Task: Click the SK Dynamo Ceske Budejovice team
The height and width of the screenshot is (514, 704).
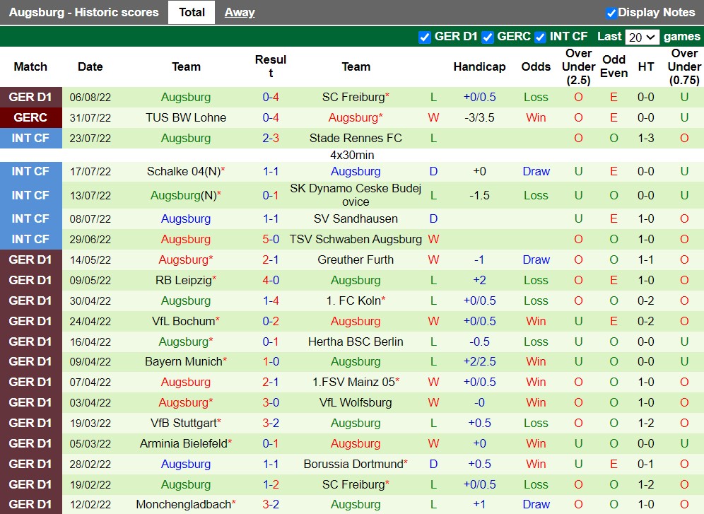Action: (x=356, y=194)
